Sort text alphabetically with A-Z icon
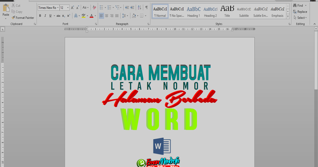This screenshot has height=167, width=318. coord(140,8)
